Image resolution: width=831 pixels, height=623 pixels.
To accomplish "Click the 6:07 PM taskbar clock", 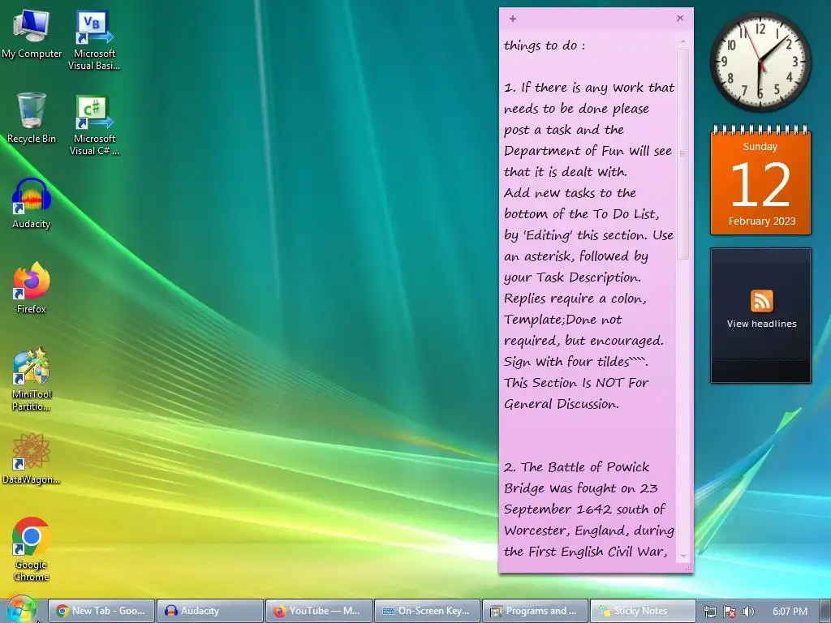I will click(790, 612).
